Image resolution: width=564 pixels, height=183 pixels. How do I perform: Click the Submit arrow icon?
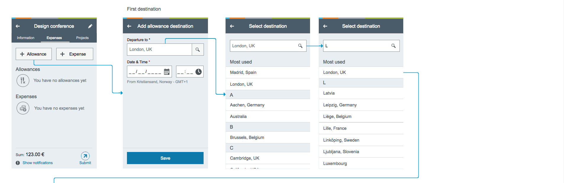coord(85,156)
